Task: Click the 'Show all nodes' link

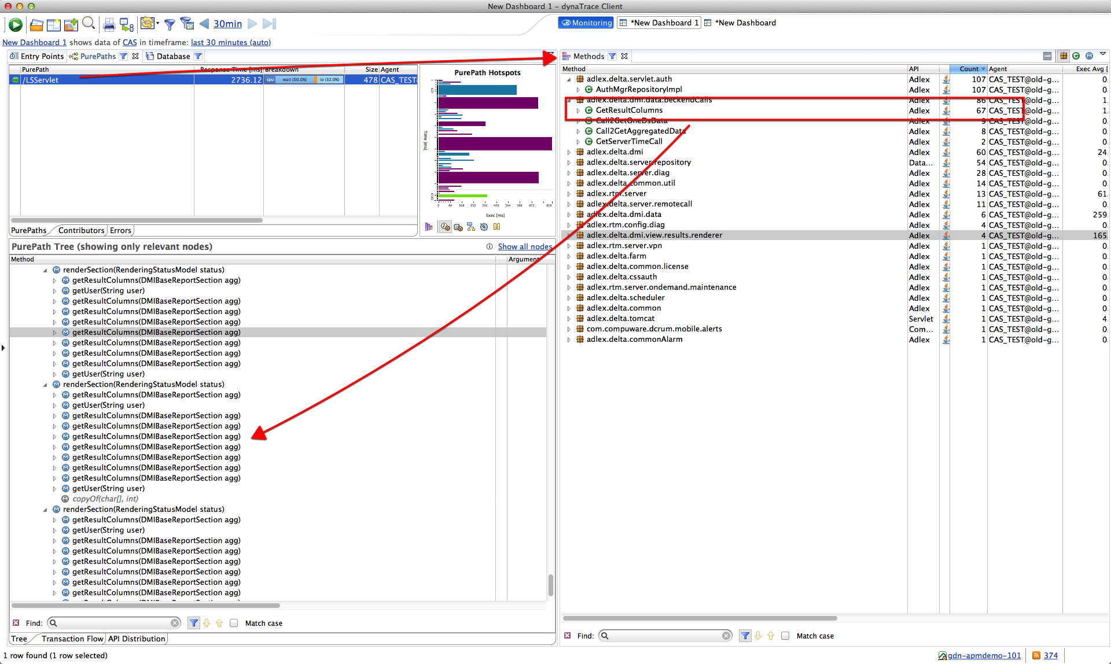Action: click(x=525, y=247)
